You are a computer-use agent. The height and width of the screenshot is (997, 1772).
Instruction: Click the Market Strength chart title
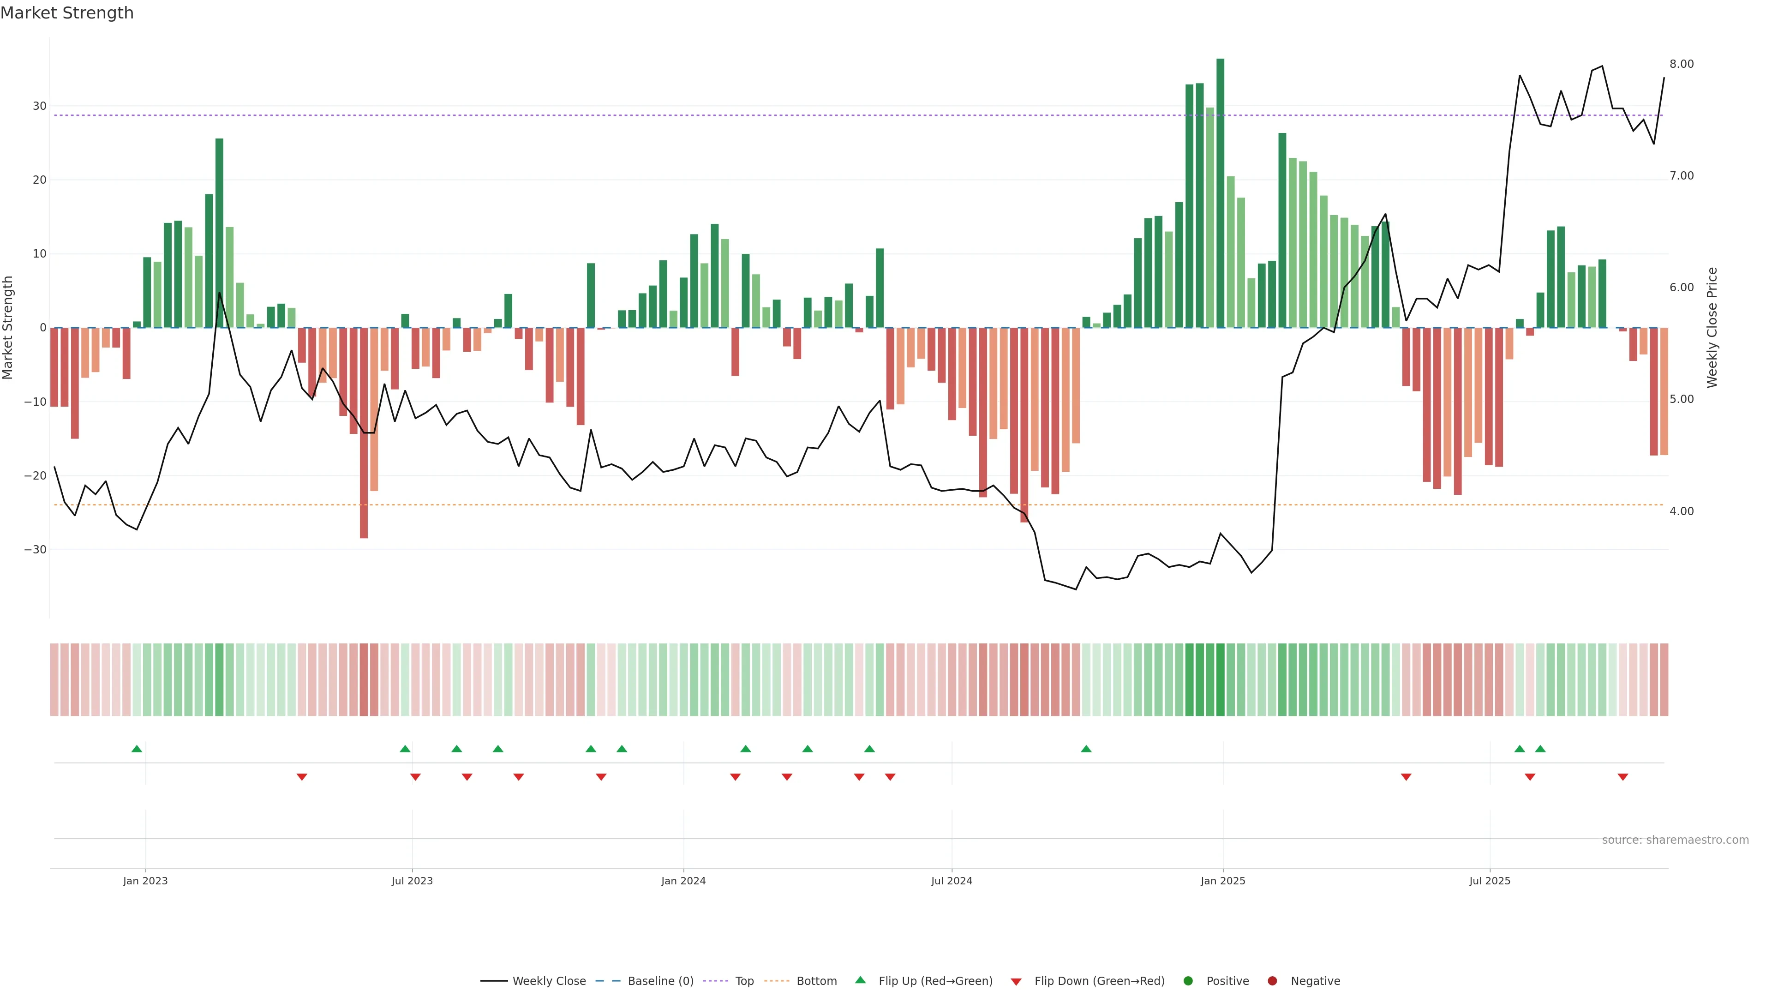pos(67,13)
